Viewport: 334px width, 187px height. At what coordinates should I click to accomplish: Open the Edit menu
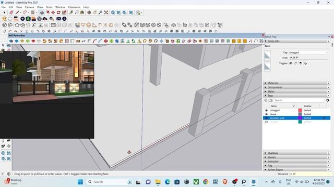(x=11, y=7)
